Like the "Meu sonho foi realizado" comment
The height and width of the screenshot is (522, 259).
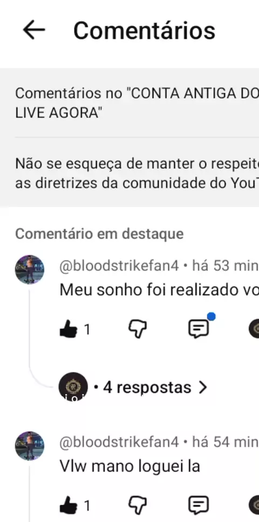click(x=68, y=330)
